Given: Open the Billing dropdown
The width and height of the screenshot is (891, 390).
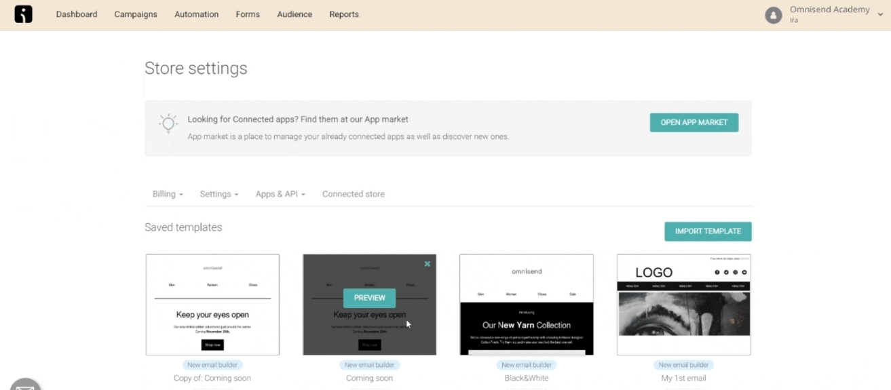Looking at the screenshot, I should pos(168,194).
